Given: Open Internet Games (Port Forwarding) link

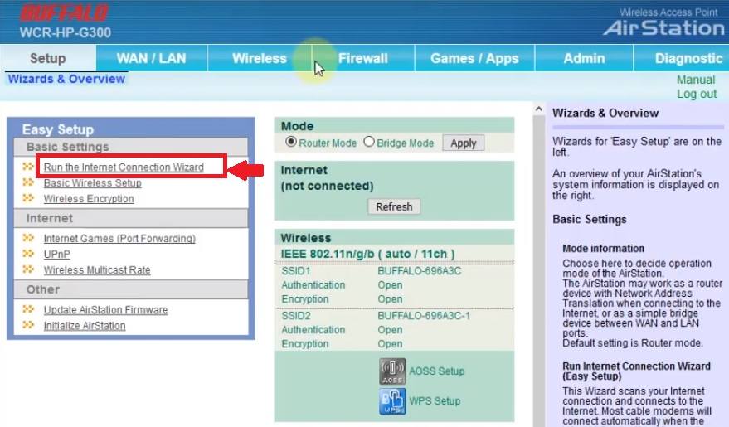Looking at the screenshot, I should [119, 239].
